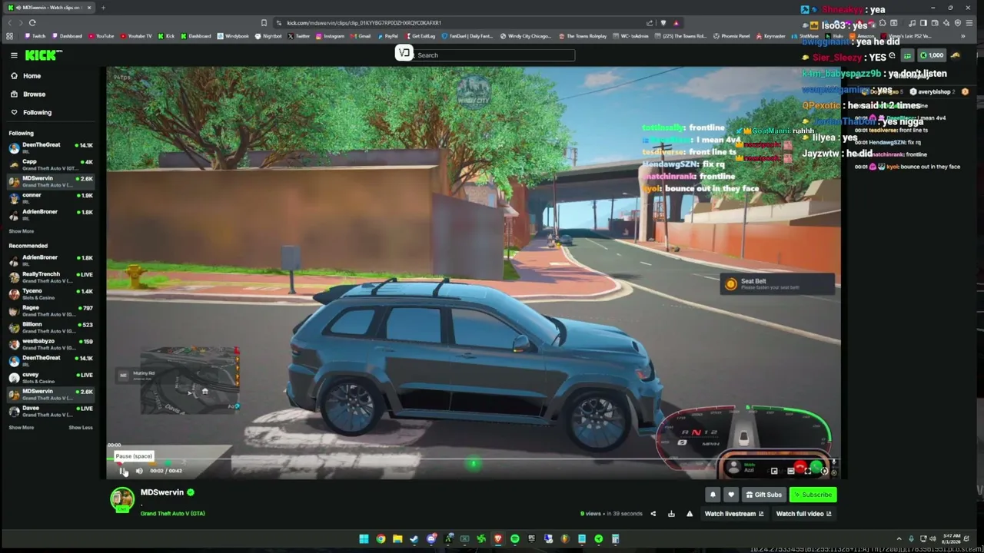
Task: Open Spotify from the taskbar
Action: [x=515, y=539]
